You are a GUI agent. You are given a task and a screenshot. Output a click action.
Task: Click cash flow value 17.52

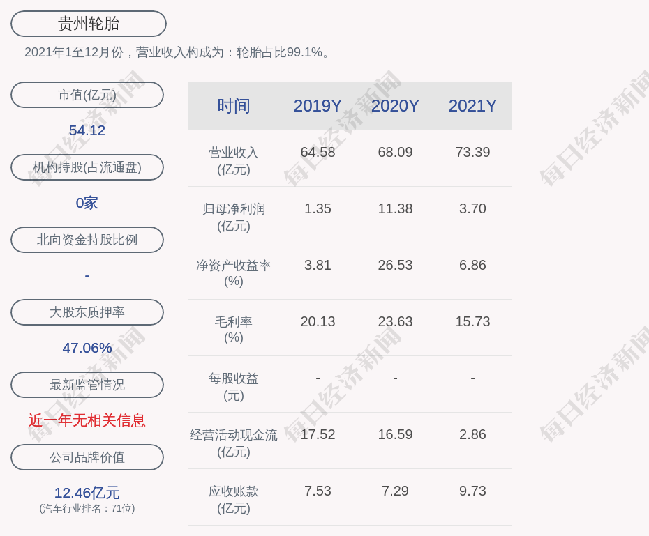(x=318, y=434)
